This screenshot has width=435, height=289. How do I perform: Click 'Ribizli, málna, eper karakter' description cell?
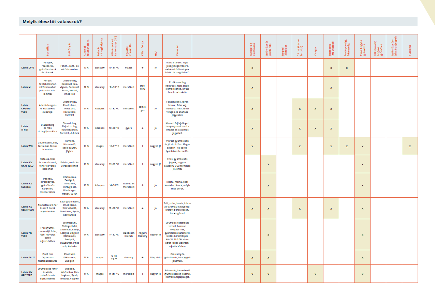click(177, 185)
